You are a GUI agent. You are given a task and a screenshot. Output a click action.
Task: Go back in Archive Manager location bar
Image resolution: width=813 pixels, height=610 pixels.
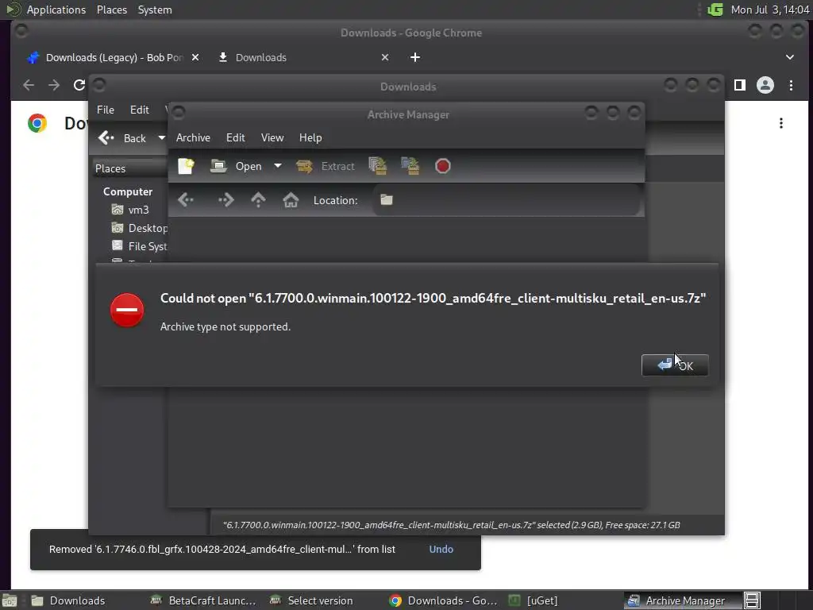pyautogui.click(x=186, y=199)
